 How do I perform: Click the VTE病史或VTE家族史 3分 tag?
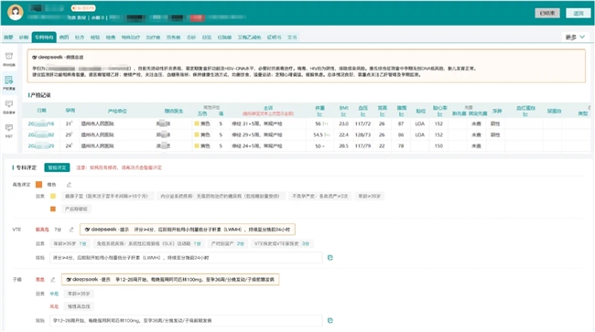pos(282,243)
